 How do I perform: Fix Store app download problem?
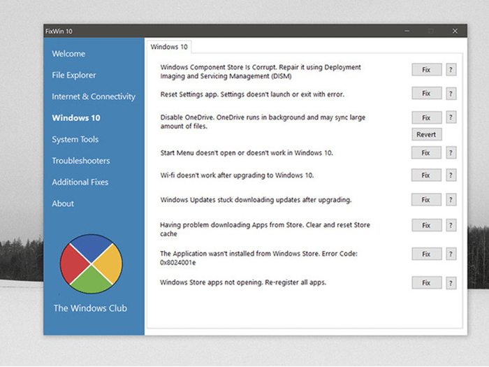427,225
